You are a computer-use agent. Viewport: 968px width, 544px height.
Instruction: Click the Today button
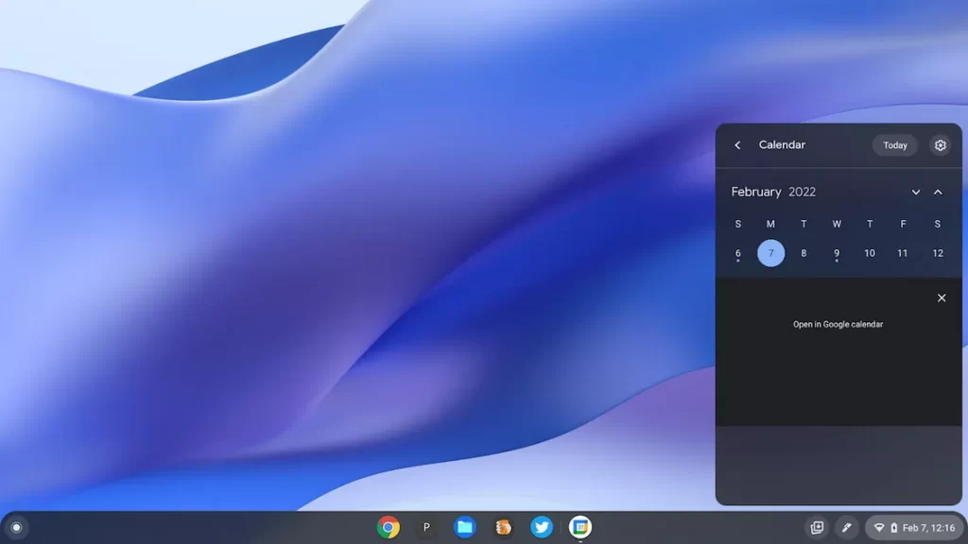coord(894,145)
